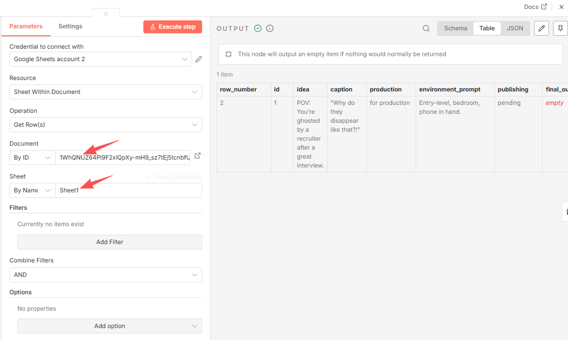Image resolution: width=568 pixels, height=340 pixels.
Task: Click the drag handle above the parameters panel
Action: click(x=106, y=13)
